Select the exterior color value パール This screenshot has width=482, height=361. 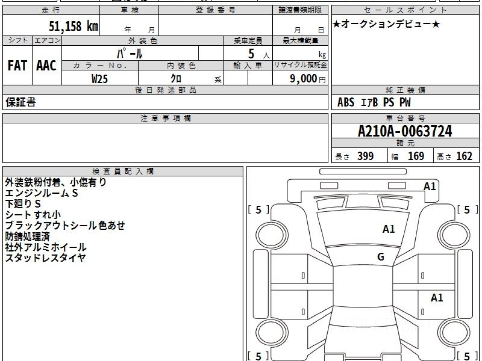pyautogui.click(x=130, y=53)
